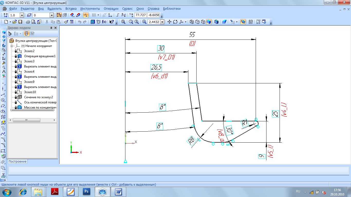Open file with the folder icon
Viewport: 351px width, 197px height.
(x=15, y=22)
